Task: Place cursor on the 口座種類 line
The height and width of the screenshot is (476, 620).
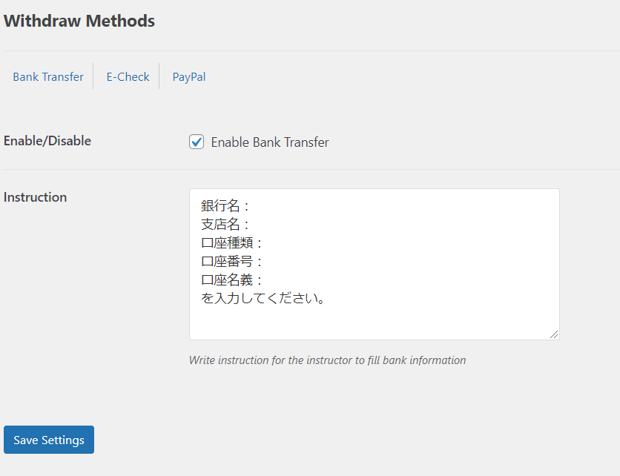Action: click(232, 243)
